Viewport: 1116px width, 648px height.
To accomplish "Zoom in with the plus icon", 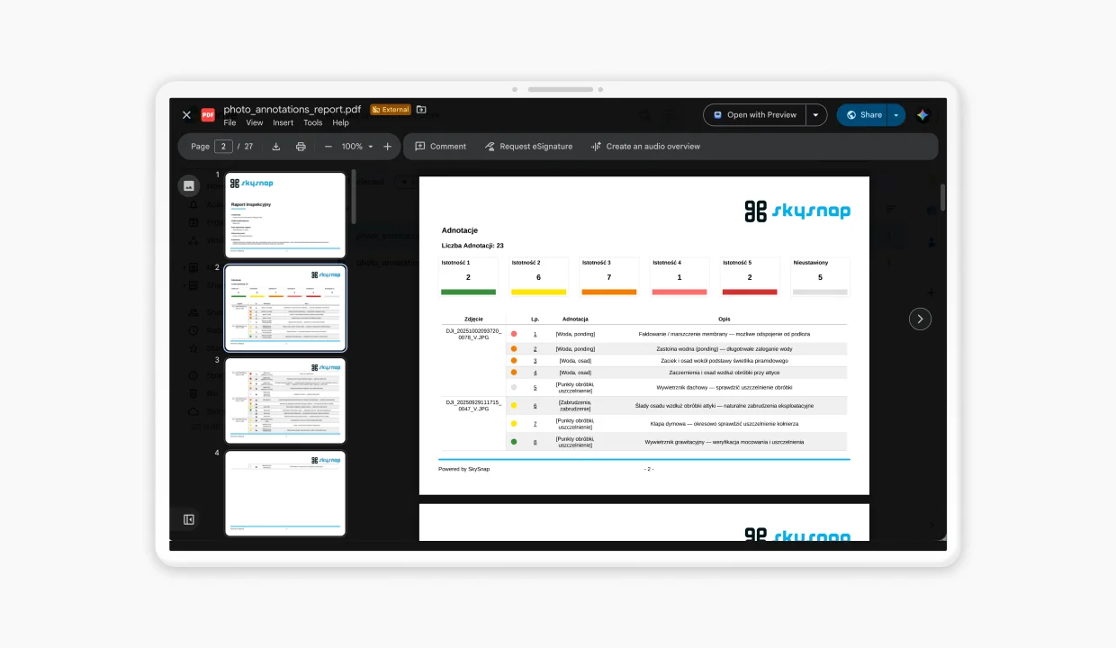I will 388,147.
